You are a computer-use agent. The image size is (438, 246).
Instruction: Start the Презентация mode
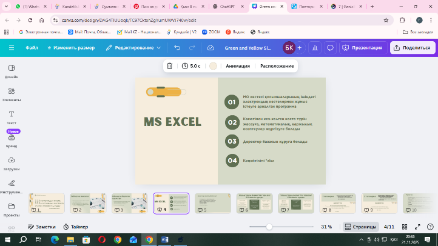pyautogui.click(x=363, y=48)
